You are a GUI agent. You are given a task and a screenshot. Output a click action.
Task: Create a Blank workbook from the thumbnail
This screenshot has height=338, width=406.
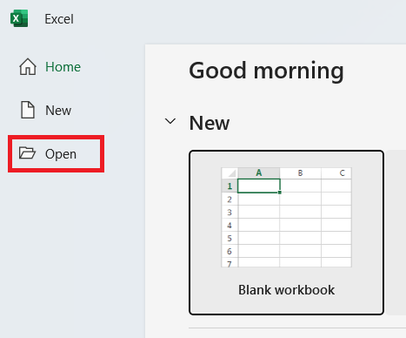coord(286,217)
